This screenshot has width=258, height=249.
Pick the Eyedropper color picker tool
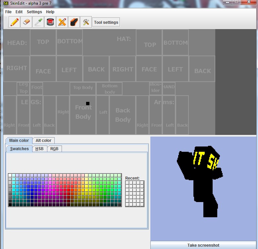[38, 22]
